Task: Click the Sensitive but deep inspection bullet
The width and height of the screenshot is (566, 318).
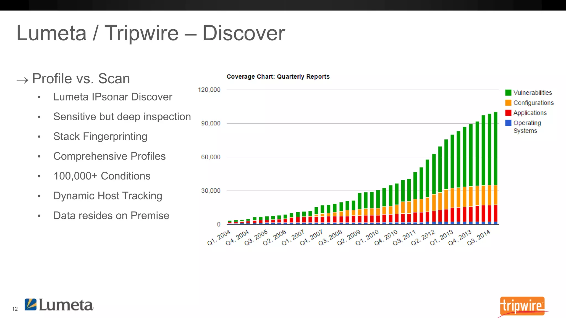Action: coord(122,116)
